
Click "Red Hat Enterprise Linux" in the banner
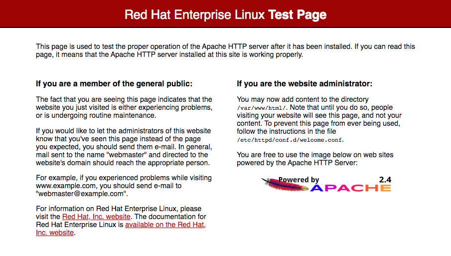click(x=194, y=14)
